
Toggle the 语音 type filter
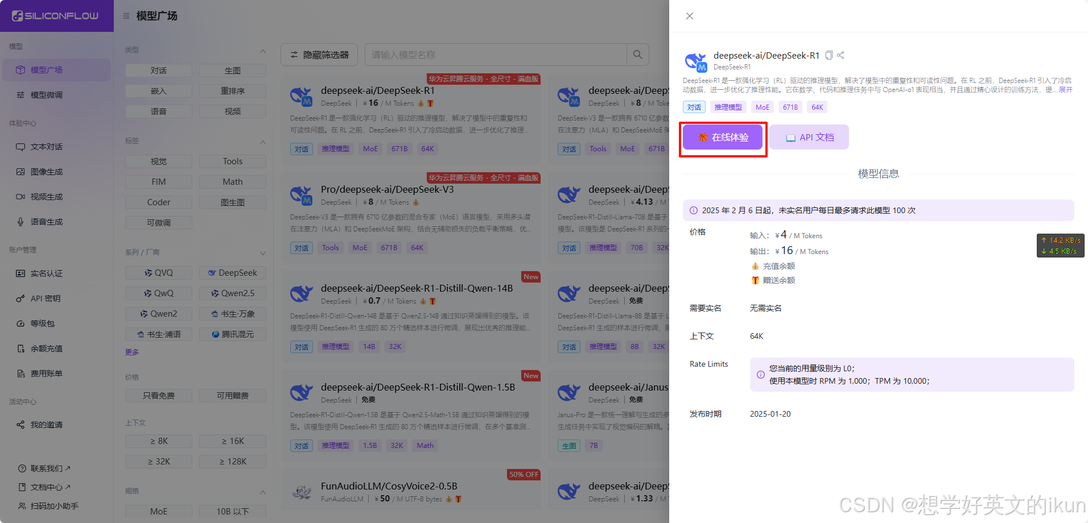click(159, 111)
